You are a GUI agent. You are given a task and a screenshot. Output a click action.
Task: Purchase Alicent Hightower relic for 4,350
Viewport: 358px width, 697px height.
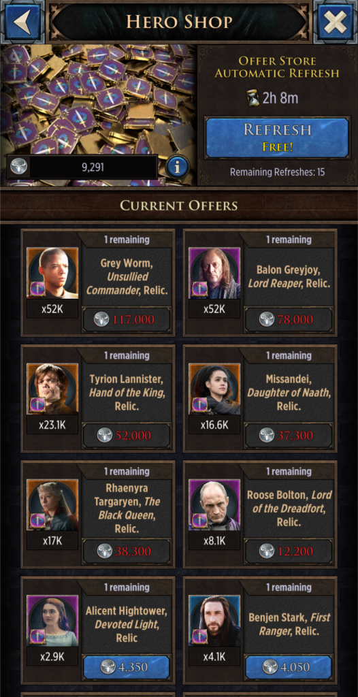(127, 668)
